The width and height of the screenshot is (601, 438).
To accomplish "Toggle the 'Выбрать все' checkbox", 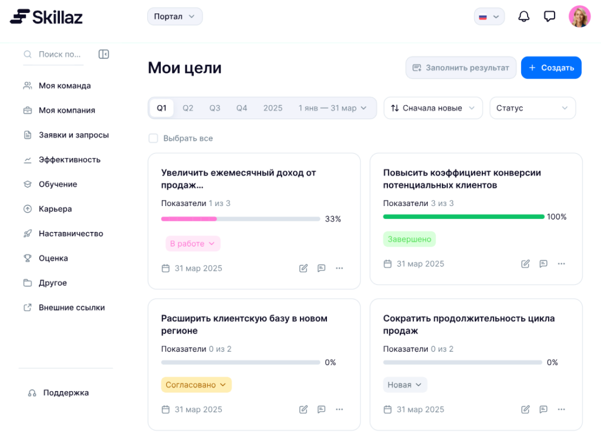I will pyautogui.click(x=153, y=138).
